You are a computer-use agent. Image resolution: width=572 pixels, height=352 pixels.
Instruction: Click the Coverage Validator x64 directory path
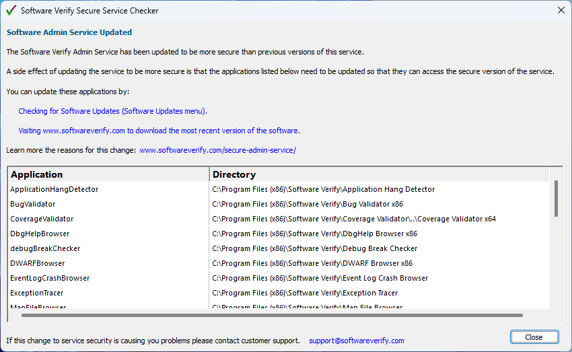(x=354, y=219)
